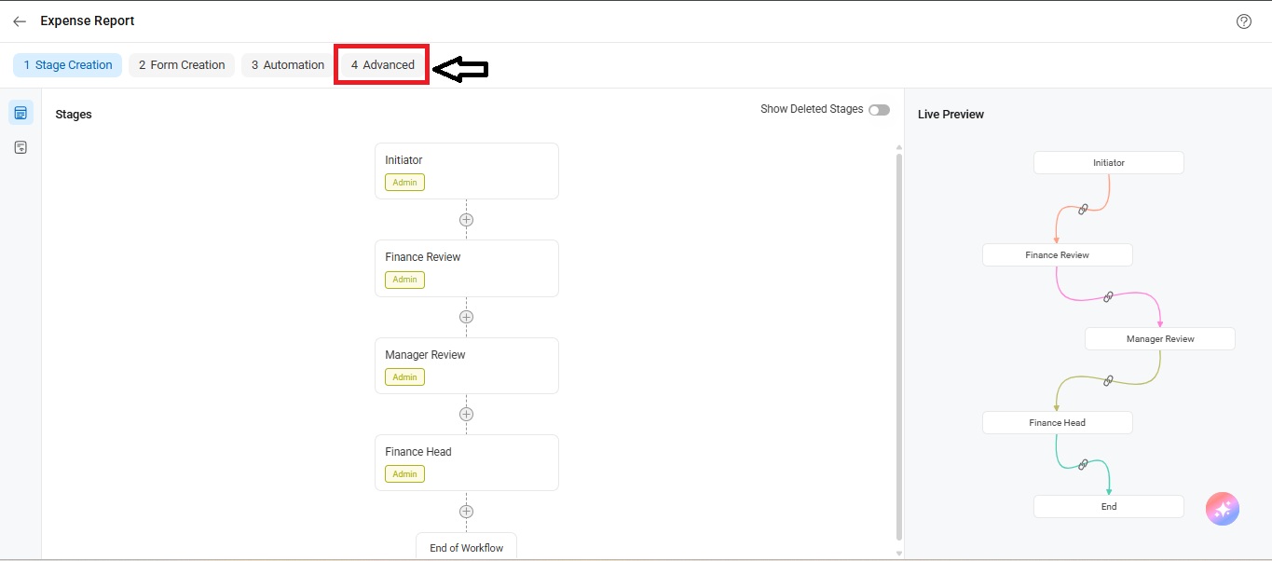Click the stages list vertical scrollbar
The width and height of the screenshot is (1272, 561).
[898, 347]
